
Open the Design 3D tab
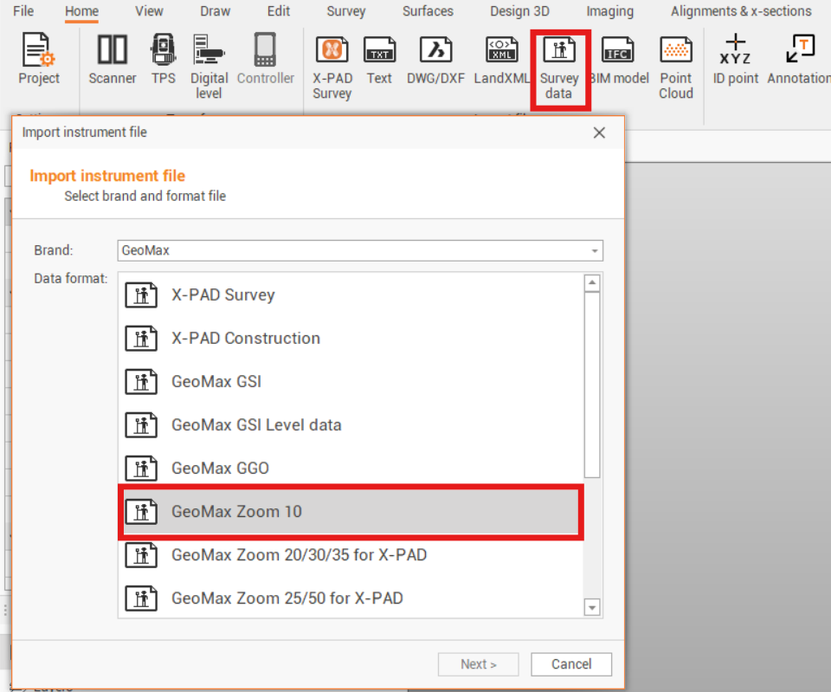pos(519,11)
